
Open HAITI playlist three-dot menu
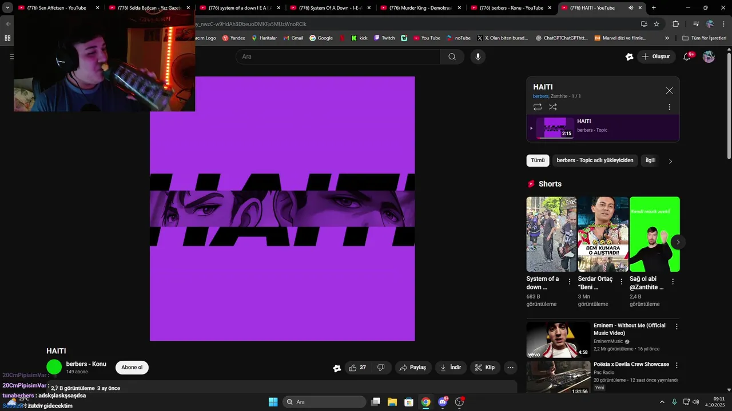[669, 107]
